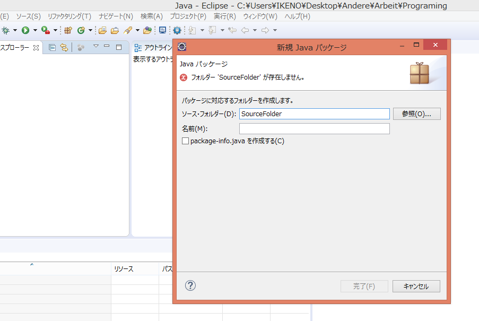Click the green Run button icon
Screen dimensions: 479x321
point(25,30)
